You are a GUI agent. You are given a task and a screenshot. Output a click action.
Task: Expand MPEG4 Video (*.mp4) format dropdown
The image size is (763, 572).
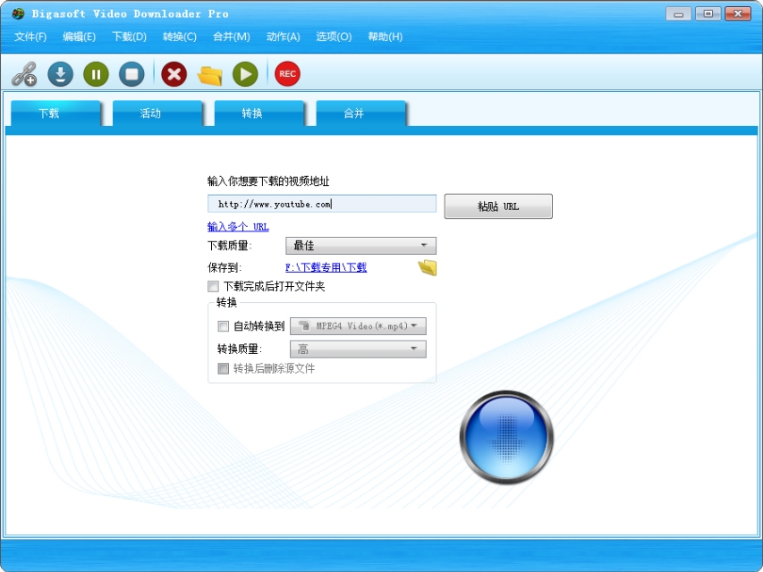[358, 326]
